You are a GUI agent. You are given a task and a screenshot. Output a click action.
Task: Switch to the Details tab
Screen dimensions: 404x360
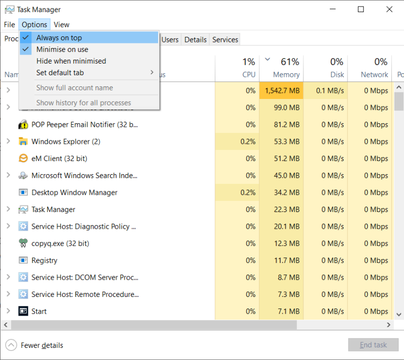(195, 40)
